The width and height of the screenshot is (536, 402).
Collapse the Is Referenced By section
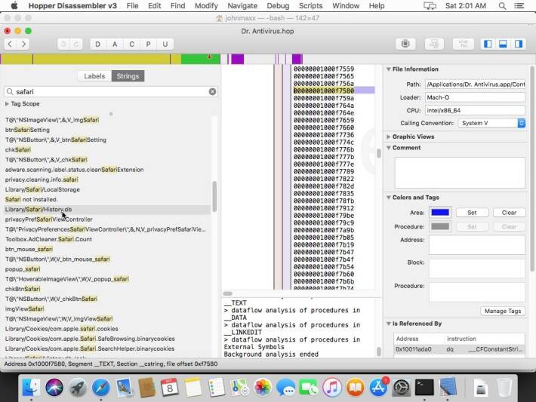[389, 324]
